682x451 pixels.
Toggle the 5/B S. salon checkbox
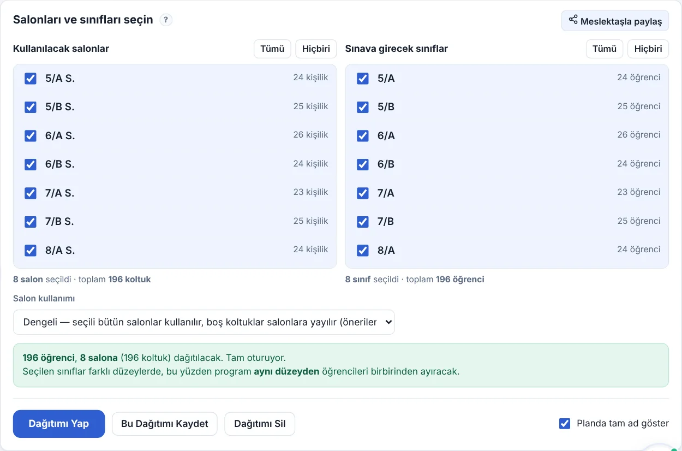point(31,107)
